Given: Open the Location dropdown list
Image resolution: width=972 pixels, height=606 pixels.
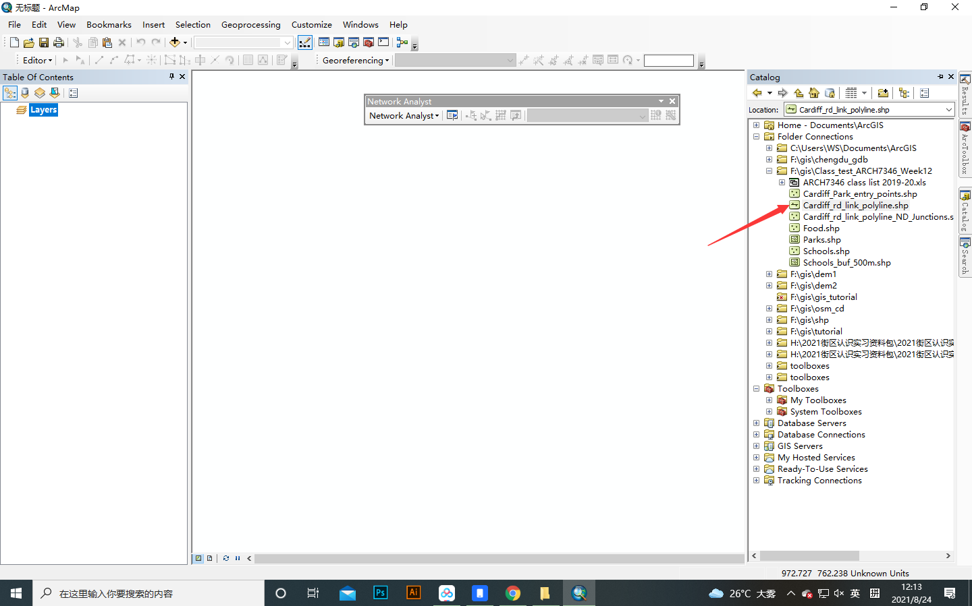Looking at the screenshot, I should coord(949,109).
